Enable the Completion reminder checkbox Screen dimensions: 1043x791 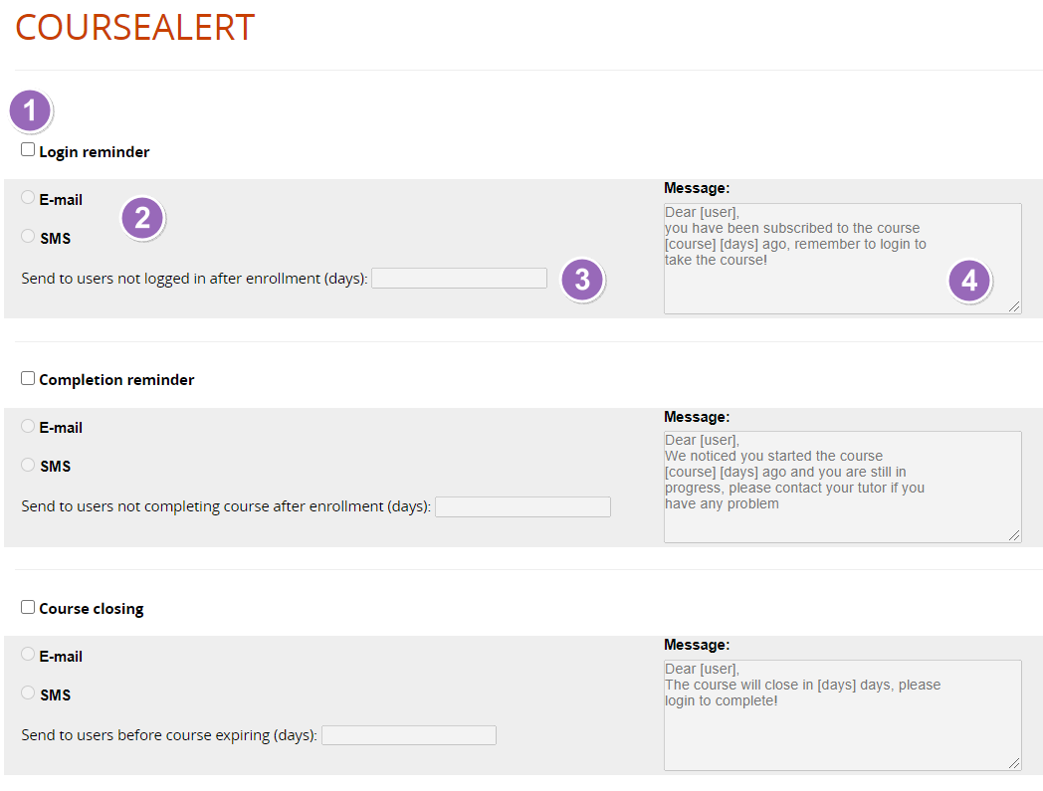pyautogui.click(x=28, y=378)
